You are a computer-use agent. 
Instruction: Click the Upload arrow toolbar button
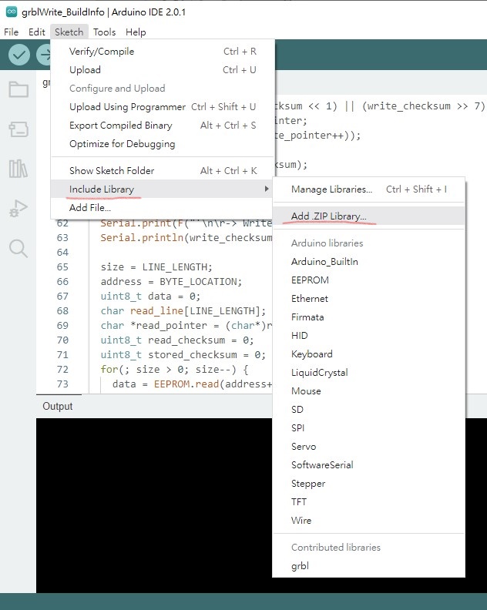(44, 55)
